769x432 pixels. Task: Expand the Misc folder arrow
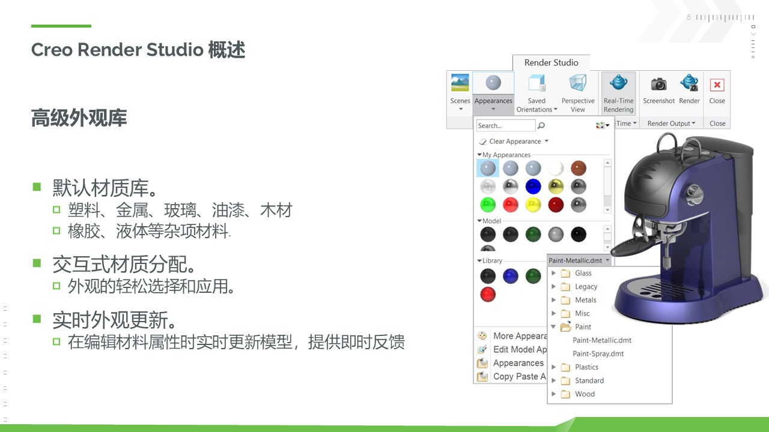(554, 313)
